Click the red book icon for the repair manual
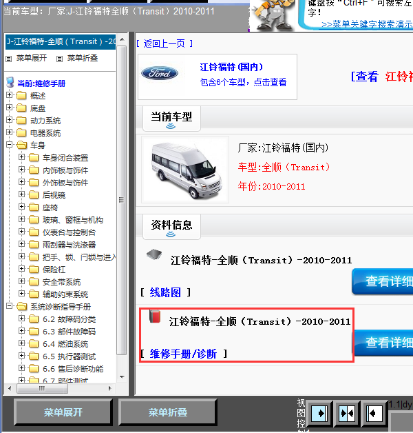The height and width of the screenshot is (433, 413). (x=155, y=316)
